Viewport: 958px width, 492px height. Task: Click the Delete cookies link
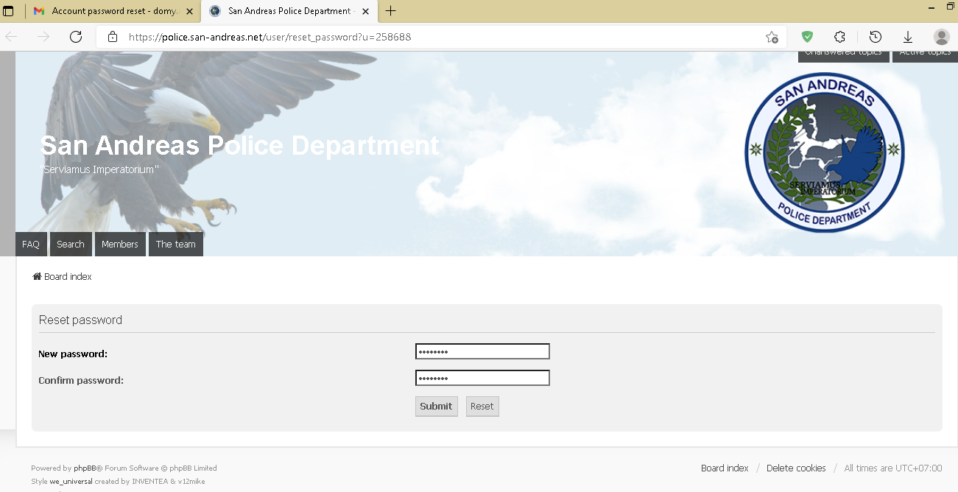click(796, 468)
